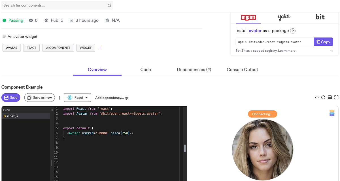Open the yarn install tab

tap(284, 17)
